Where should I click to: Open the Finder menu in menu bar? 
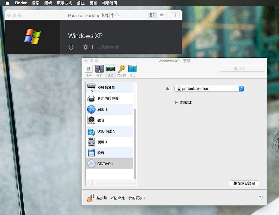[21, 3]
